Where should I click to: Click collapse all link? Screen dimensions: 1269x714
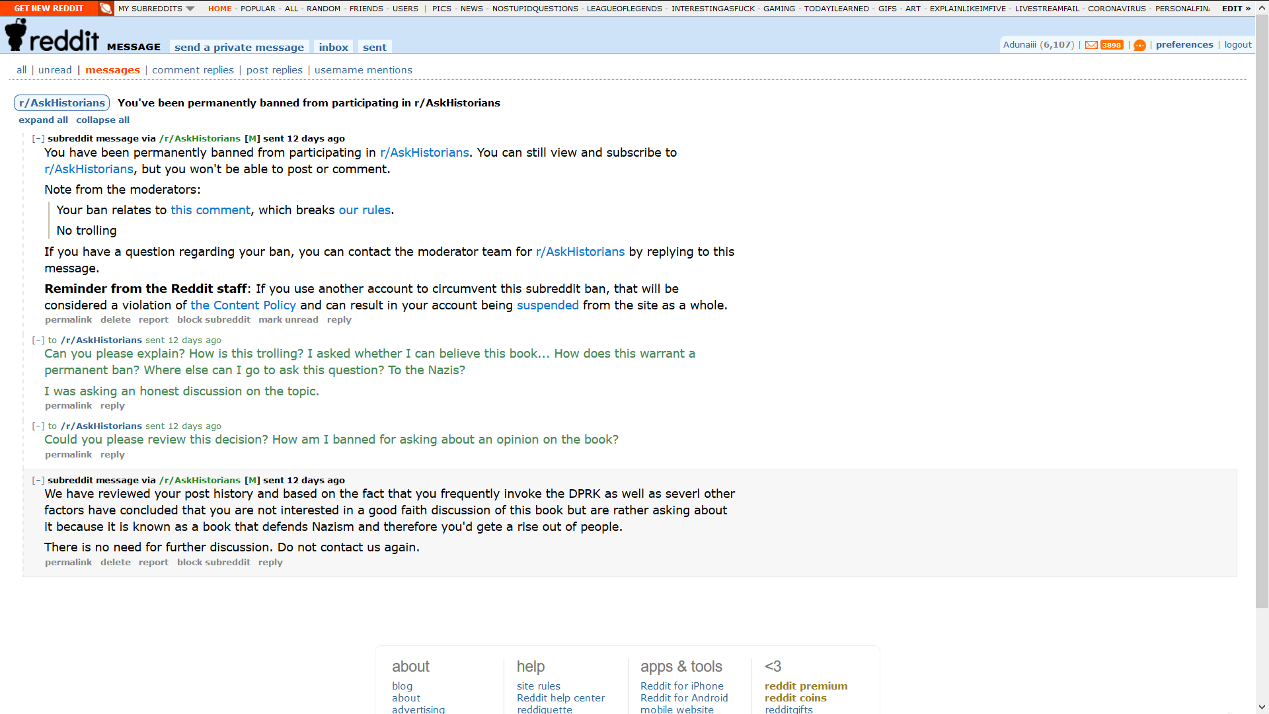[x=102, y=120]
